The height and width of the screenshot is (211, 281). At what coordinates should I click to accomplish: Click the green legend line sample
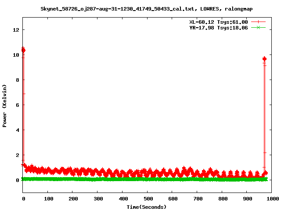258,28
